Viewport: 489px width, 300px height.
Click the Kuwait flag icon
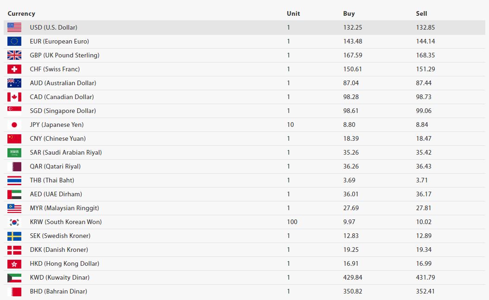point(14,278)
